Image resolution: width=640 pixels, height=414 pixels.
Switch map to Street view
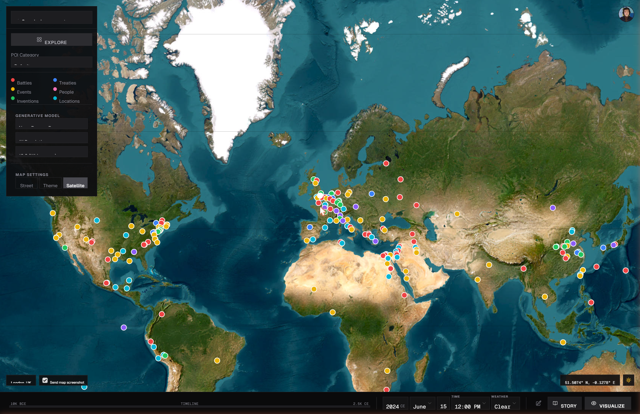click(x=26, y=183)
